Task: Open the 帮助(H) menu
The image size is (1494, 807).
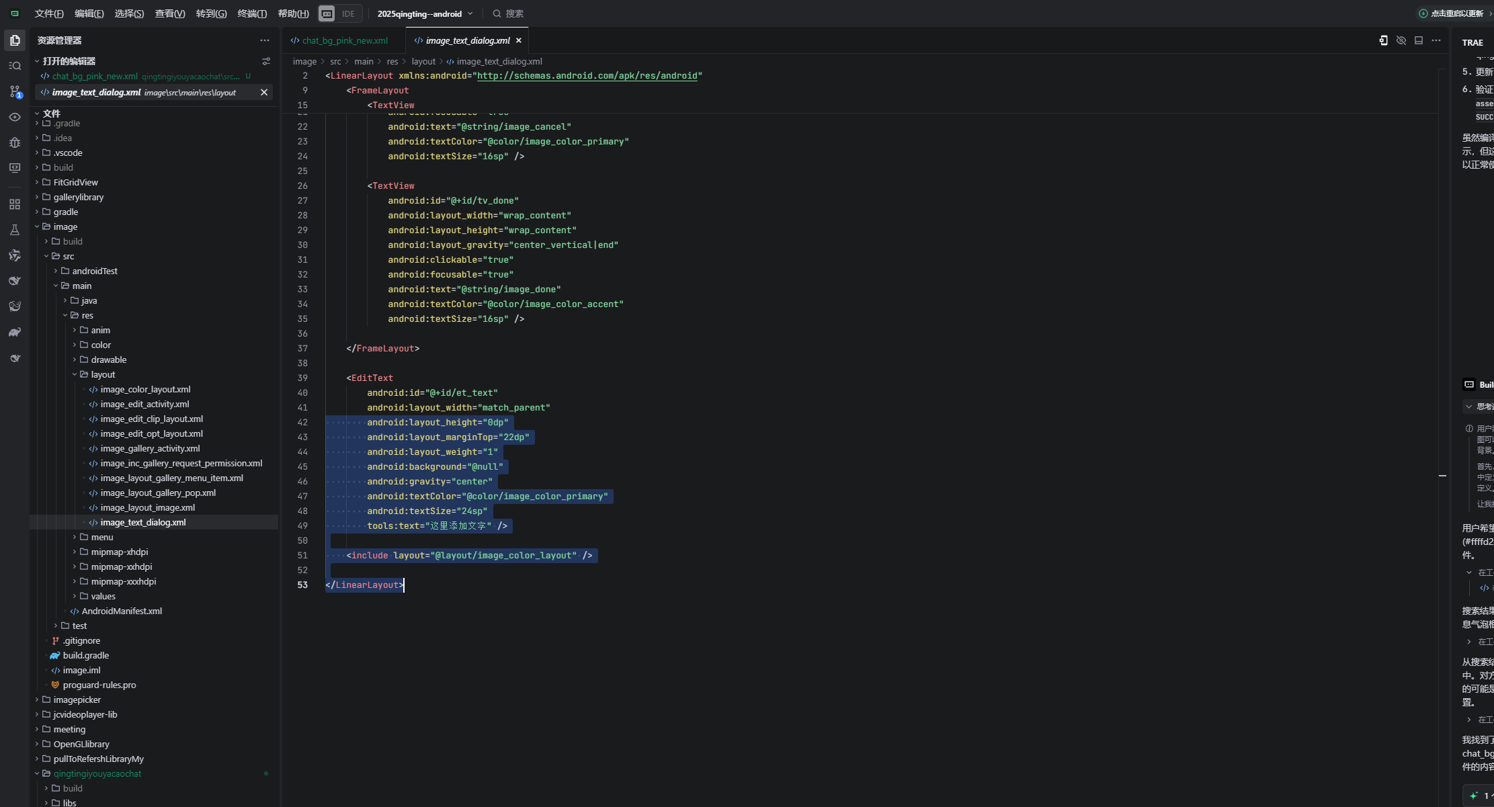Action: pyautogui.click(x=294, y=13)
